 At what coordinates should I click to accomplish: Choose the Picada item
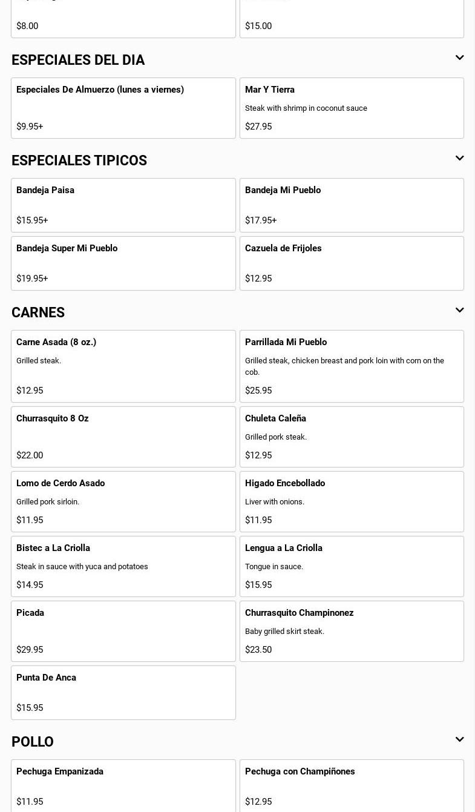click(123, 630)
